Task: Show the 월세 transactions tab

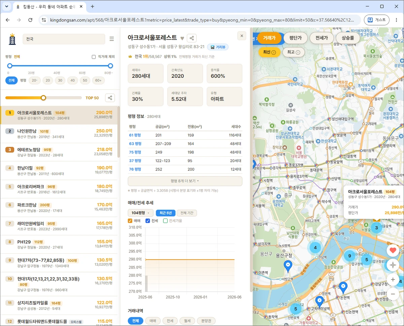Action: click(187, 321)
